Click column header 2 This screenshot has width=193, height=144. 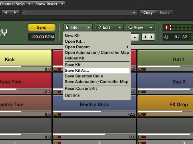point(99,142)
